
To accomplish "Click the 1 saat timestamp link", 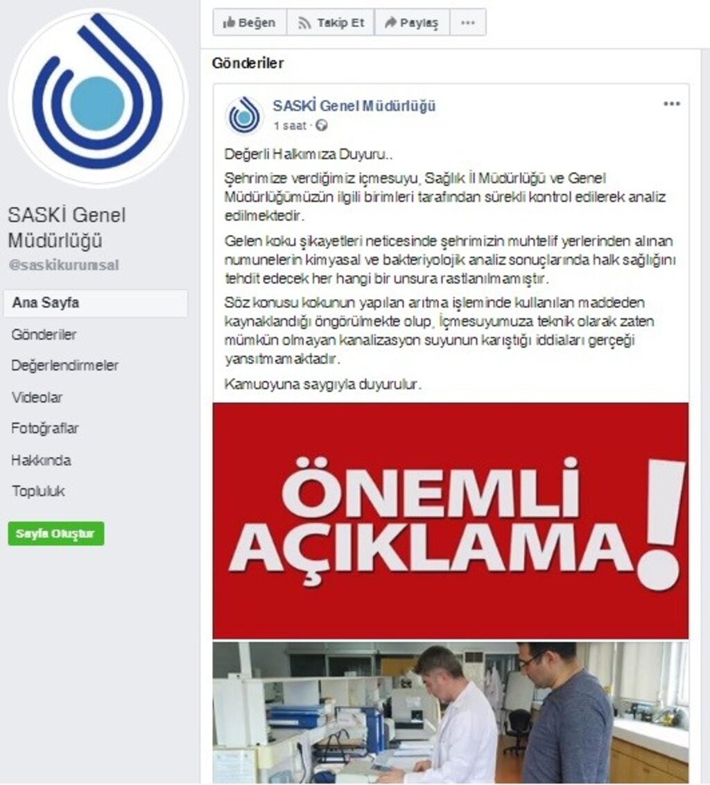I will [x=290, y=126].
